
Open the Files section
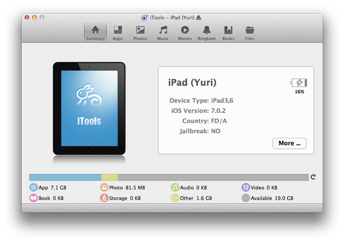click(250, 33)
